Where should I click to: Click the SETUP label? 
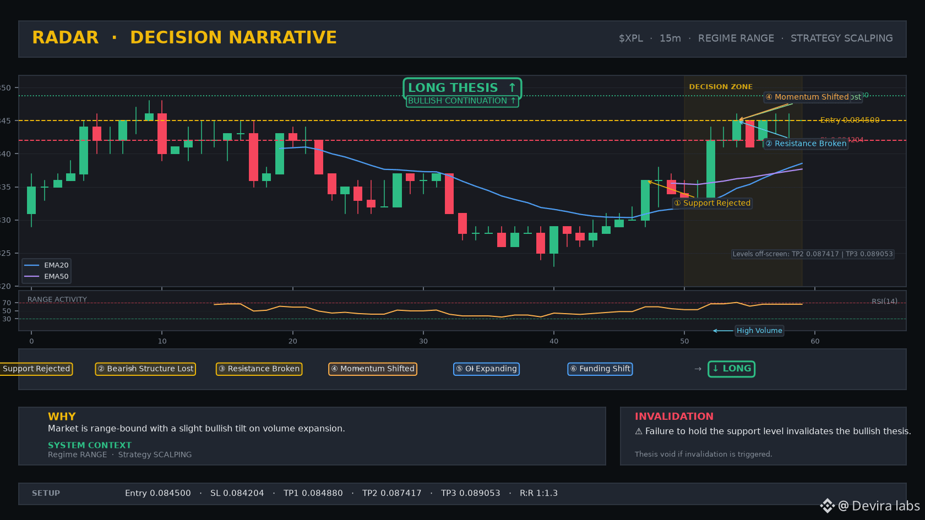tap(46, 493)
